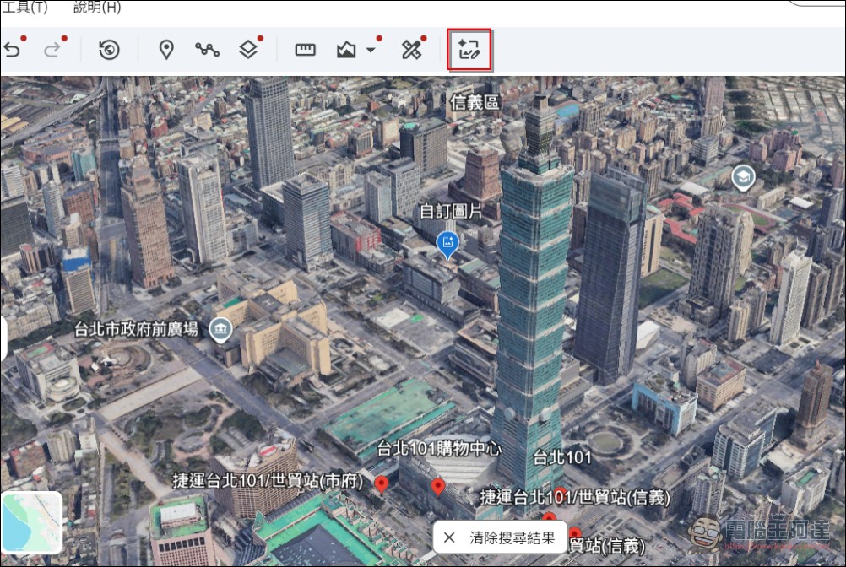Click the design tools pencil-ruler icon
This screenshot has height=567, width=846.
[411, 50]
